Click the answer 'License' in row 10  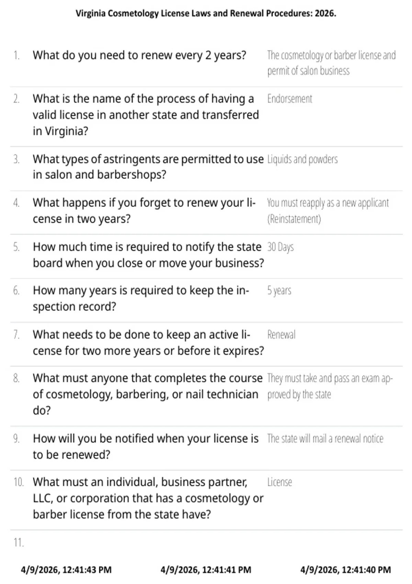tap(279, 482)
